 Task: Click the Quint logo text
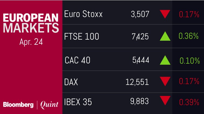click(x=49, y=105)
